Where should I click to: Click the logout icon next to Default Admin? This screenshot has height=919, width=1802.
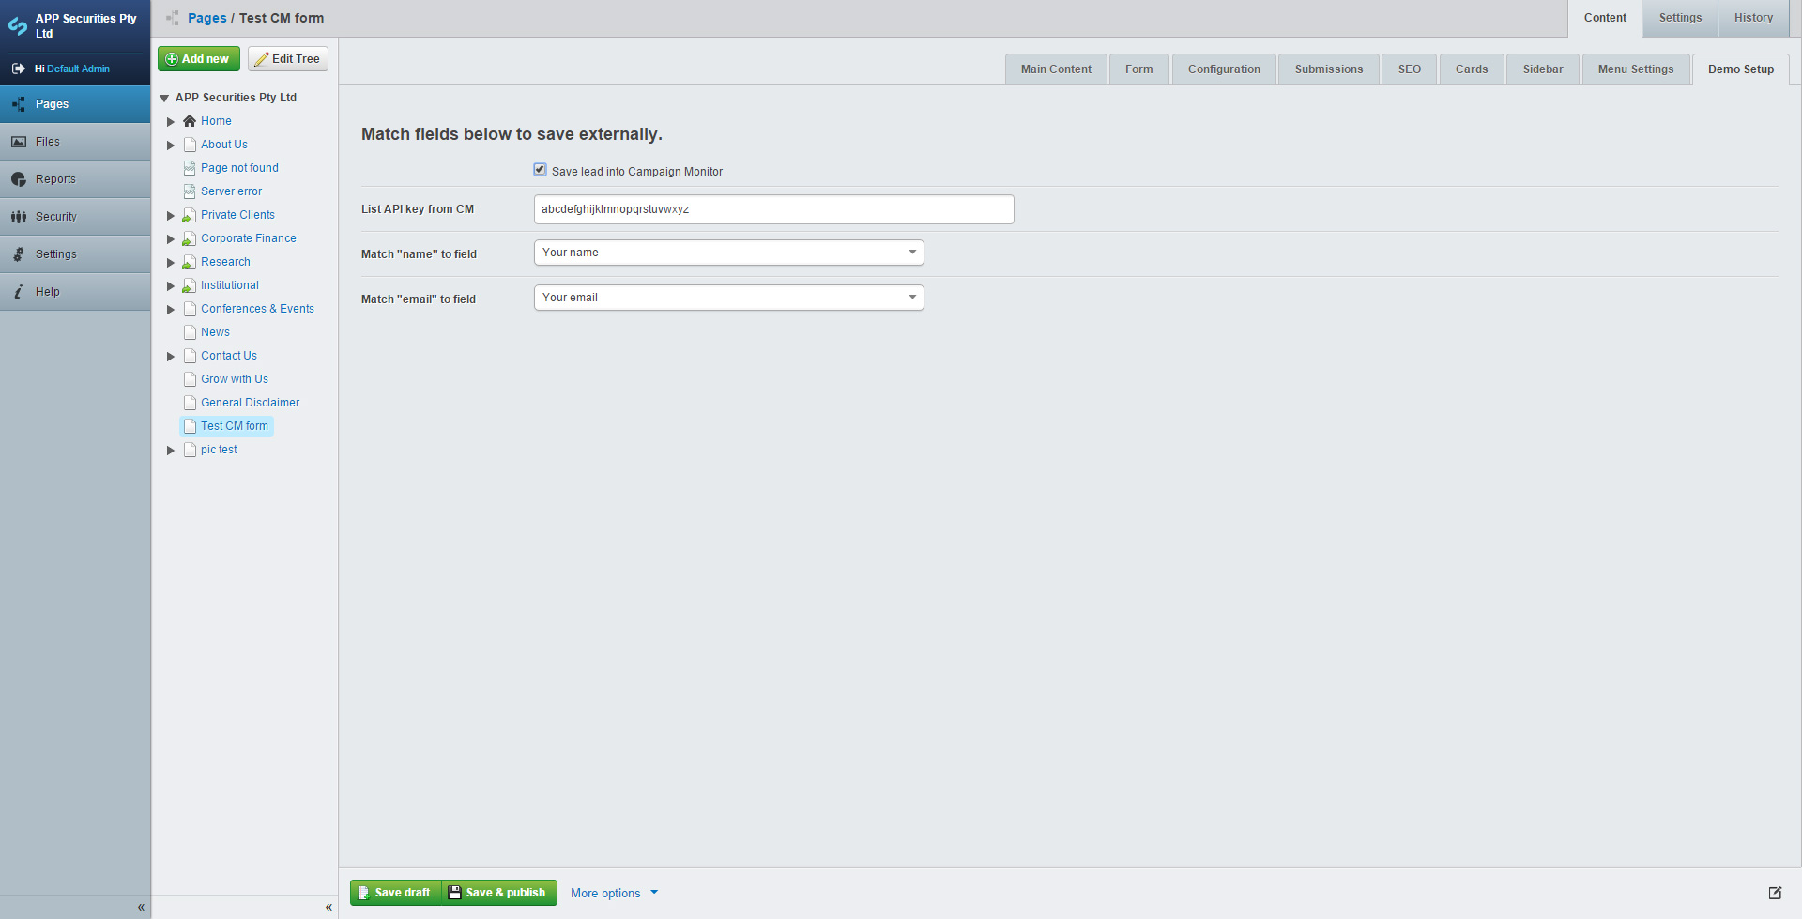coord(18,68)
